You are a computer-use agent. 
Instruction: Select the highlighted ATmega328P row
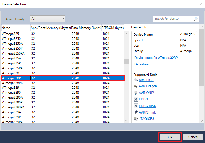pos(63,78)
